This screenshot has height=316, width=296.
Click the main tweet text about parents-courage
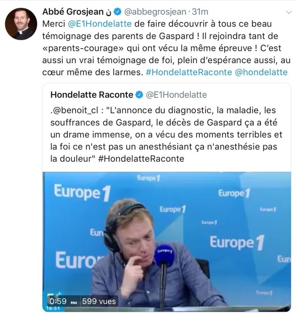coord(166,48)
